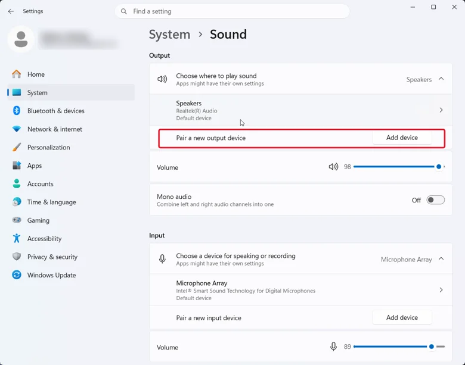The image size is (465, 365).
Task: Click the back arrow in Settings
Action: click(11, 11)
